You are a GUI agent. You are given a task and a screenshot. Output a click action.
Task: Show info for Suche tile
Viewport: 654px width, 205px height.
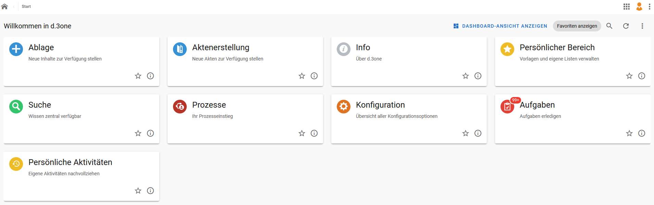click(x=150, y=133)
